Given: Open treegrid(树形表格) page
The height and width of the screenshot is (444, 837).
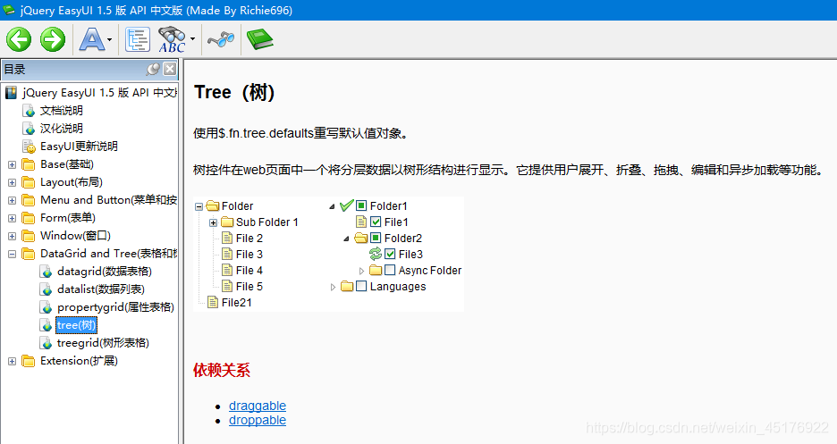Looking at the screenshot, I should [103, 343].
